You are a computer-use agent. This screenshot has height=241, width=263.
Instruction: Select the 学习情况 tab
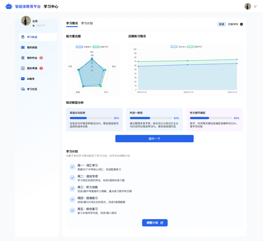click(72, 23)
